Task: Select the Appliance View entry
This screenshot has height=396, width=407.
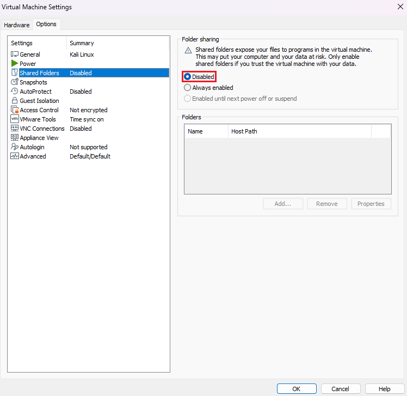Action: [x=39, y=138]
